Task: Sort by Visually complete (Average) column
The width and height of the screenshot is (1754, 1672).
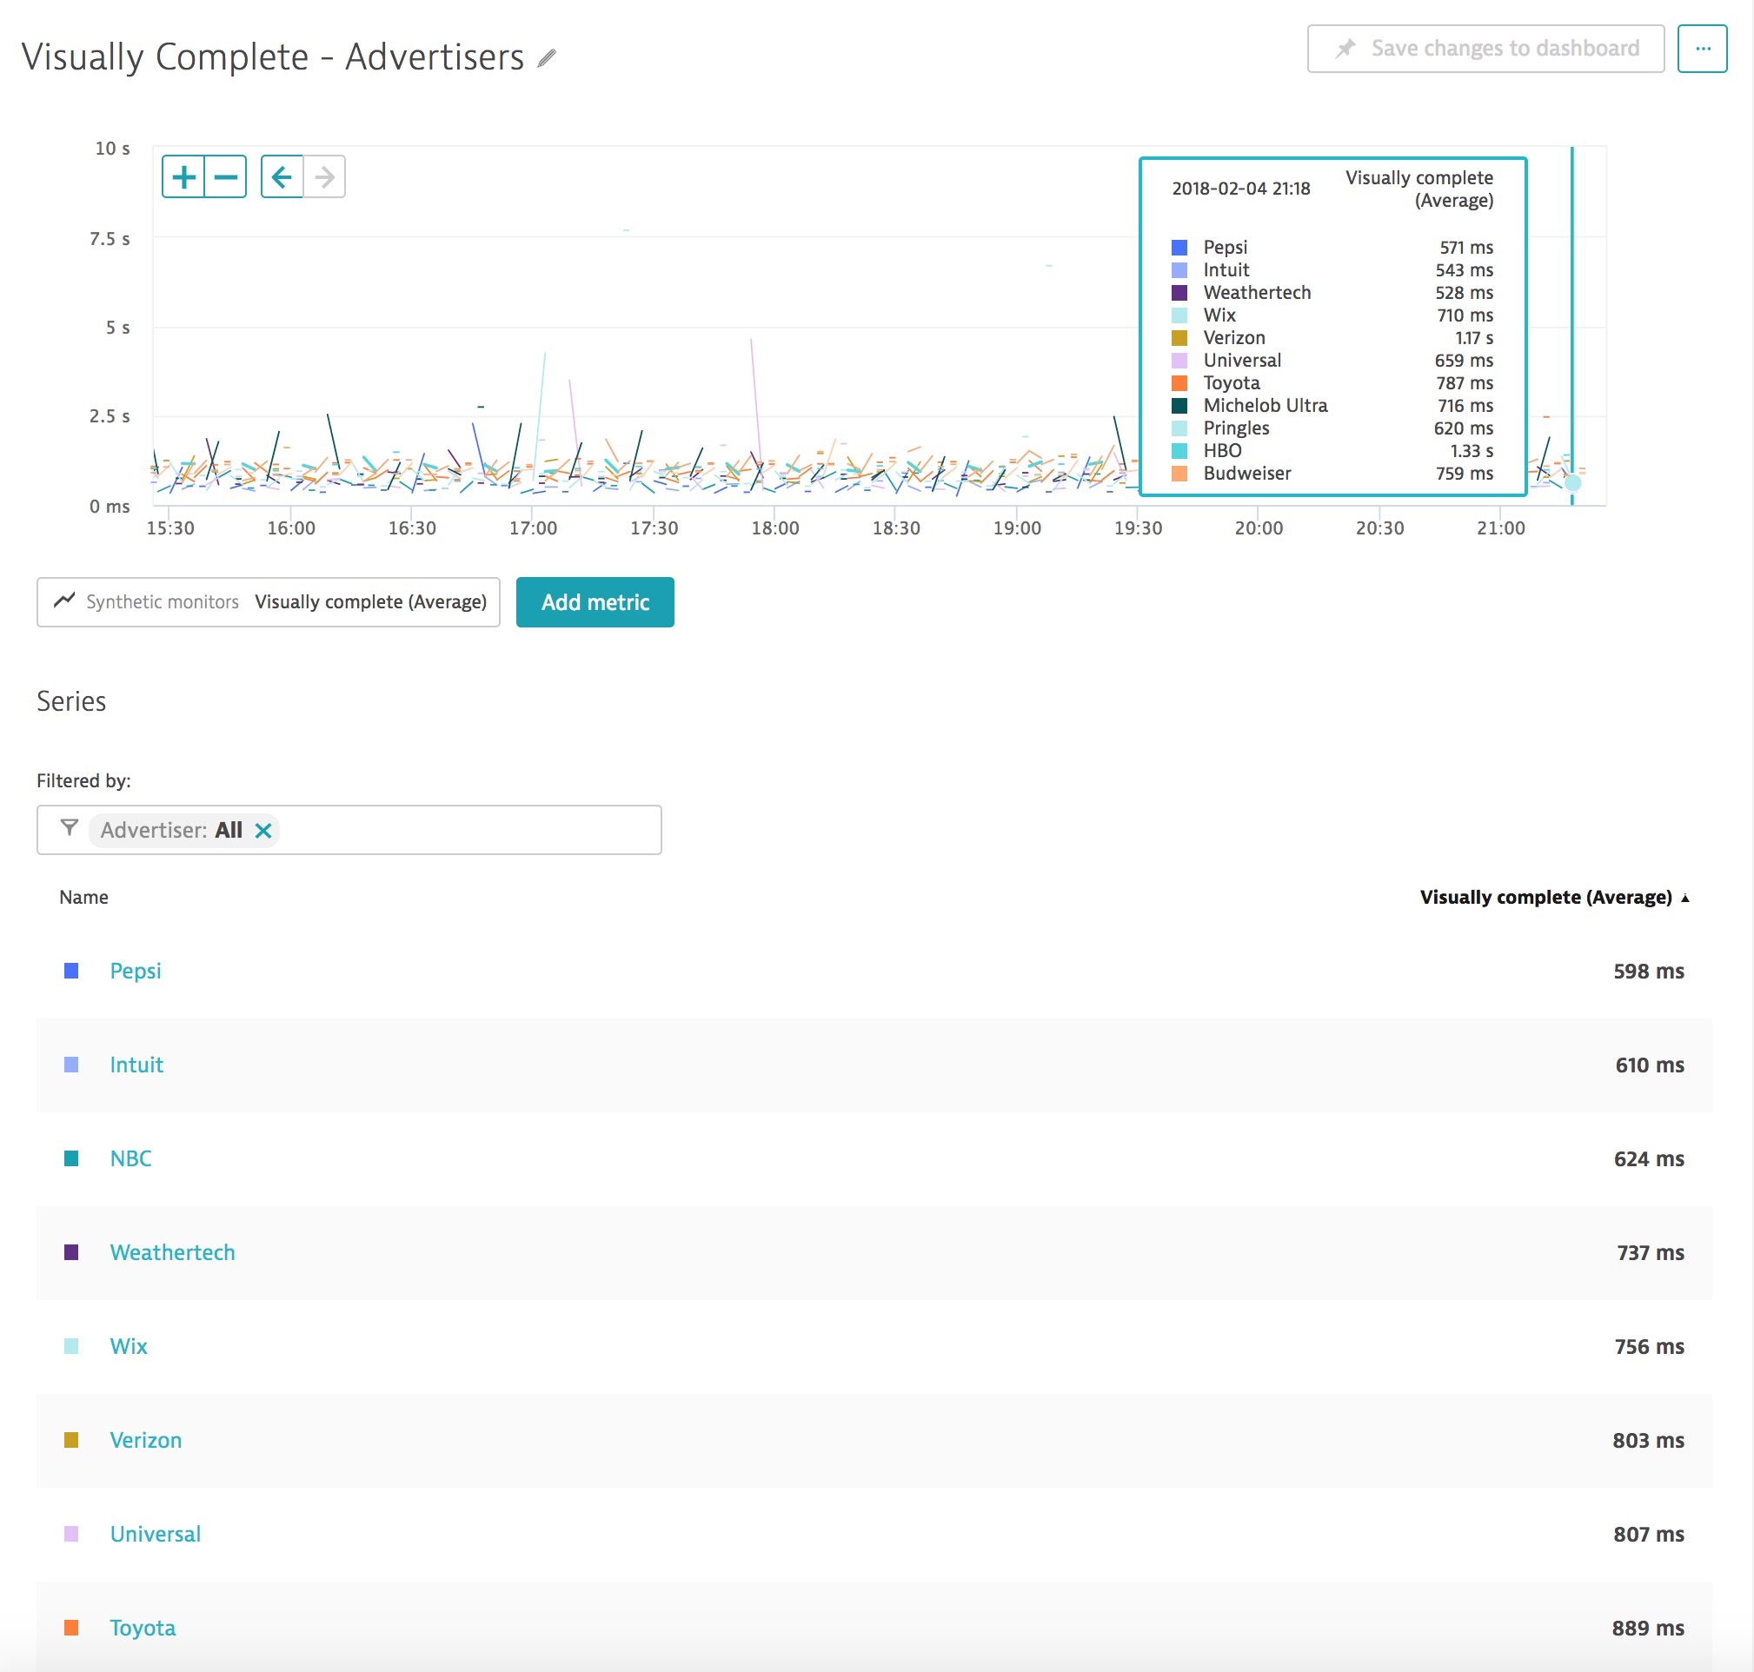Action: (x=1554, y=897)
